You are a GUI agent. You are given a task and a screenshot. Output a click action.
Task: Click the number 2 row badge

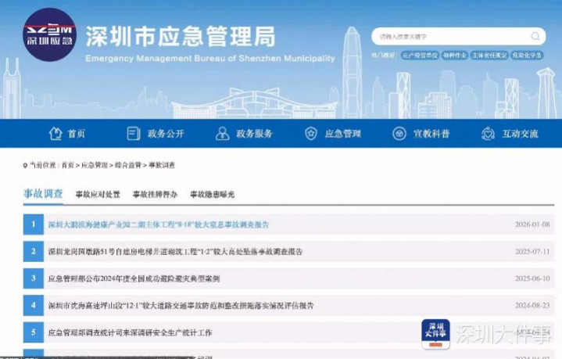coord(34,251)
